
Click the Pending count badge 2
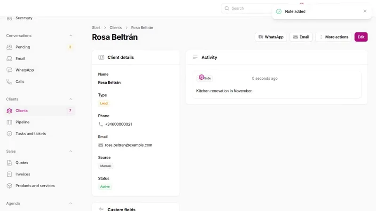pos(70,47)
